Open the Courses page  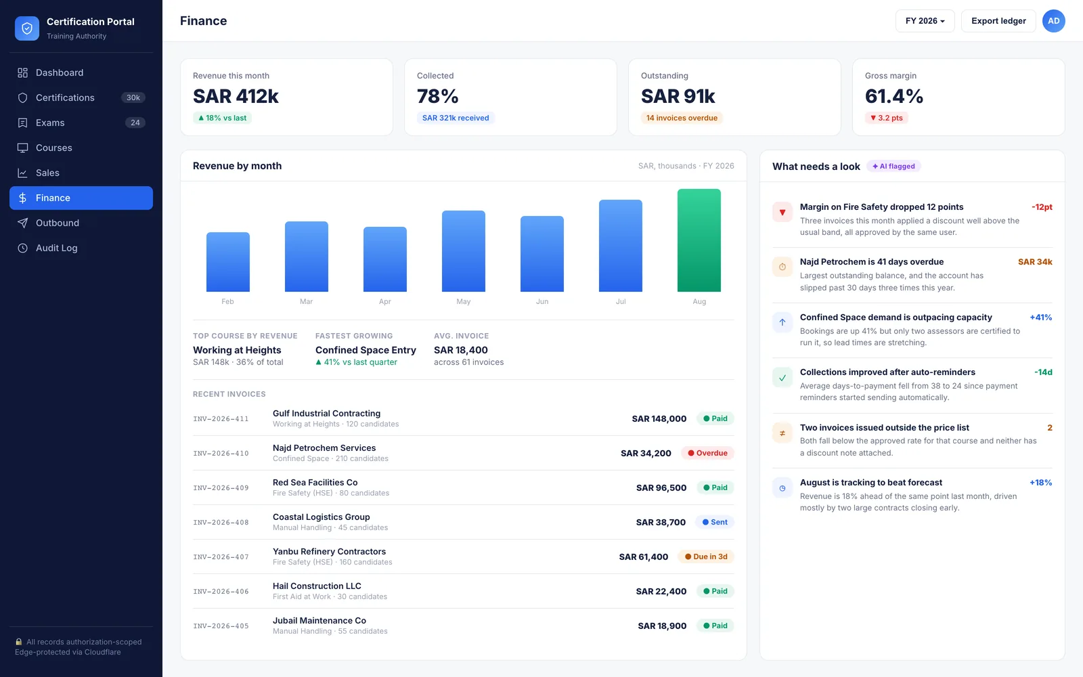(81, 148)
